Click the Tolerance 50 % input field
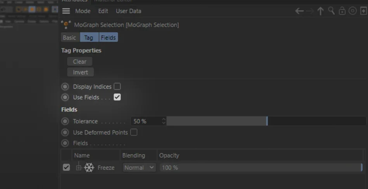Viewport: 368px width, 189px height. point(146,121)
